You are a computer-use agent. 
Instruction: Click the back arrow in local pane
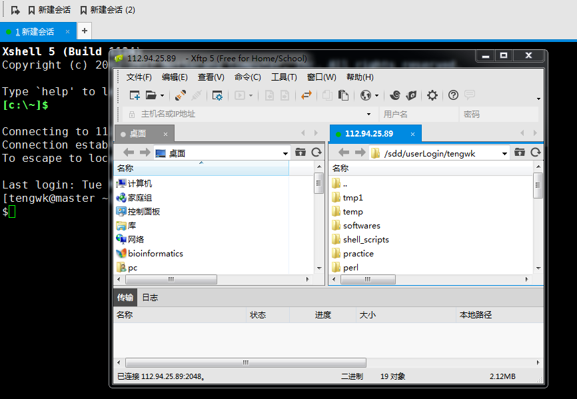point(129,153)
